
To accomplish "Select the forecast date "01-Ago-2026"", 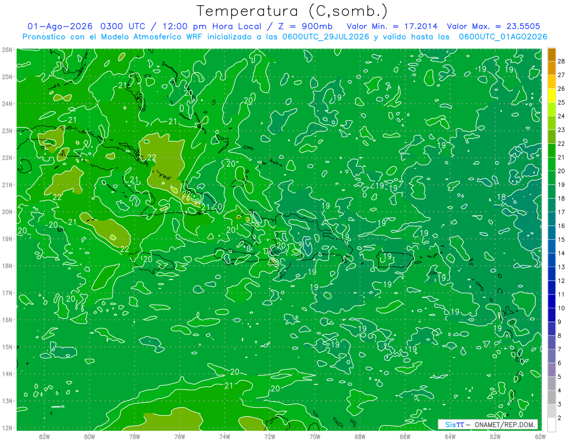I will [61, 26].
